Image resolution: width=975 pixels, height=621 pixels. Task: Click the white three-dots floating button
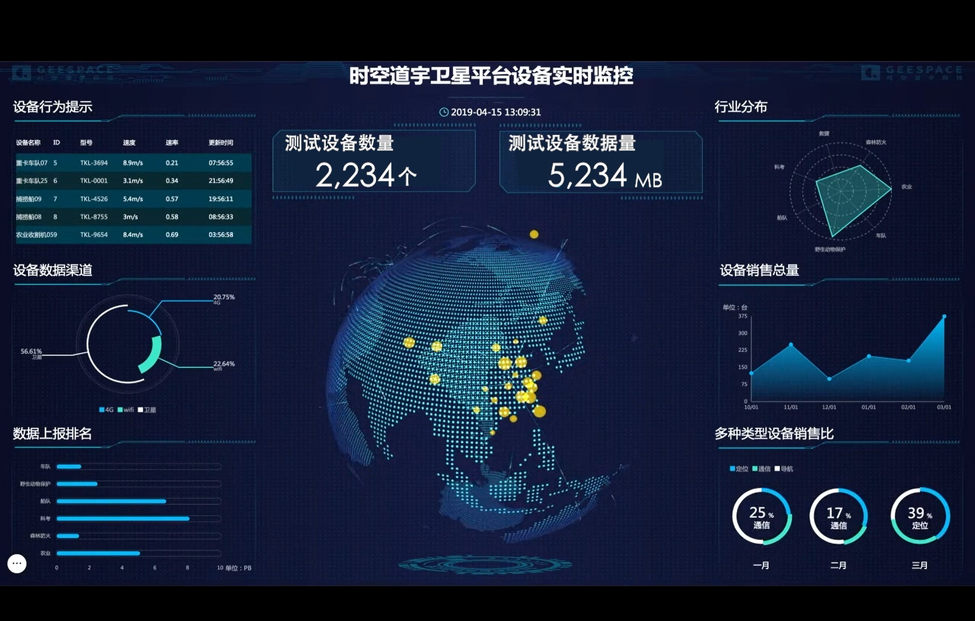(x=17, y=563)
